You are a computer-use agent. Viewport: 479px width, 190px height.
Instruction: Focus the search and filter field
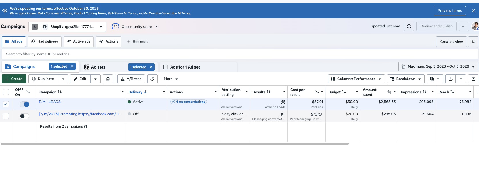click(239, 54)
